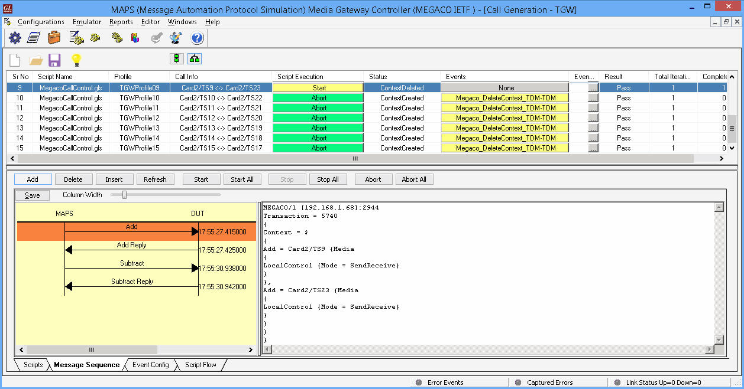Select the Message Sequence tab

pos(86,365)
